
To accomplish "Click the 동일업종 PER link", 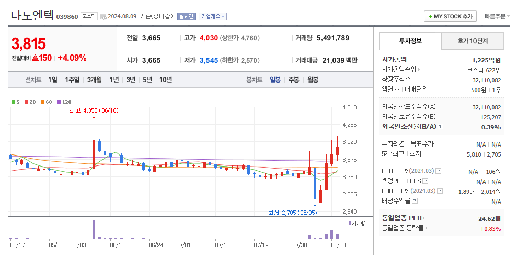I will click(x=401, y=218).
